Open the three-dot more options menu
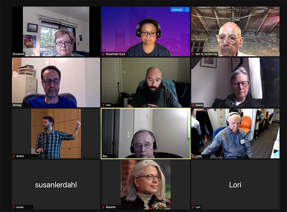 (x=187, y=9)
